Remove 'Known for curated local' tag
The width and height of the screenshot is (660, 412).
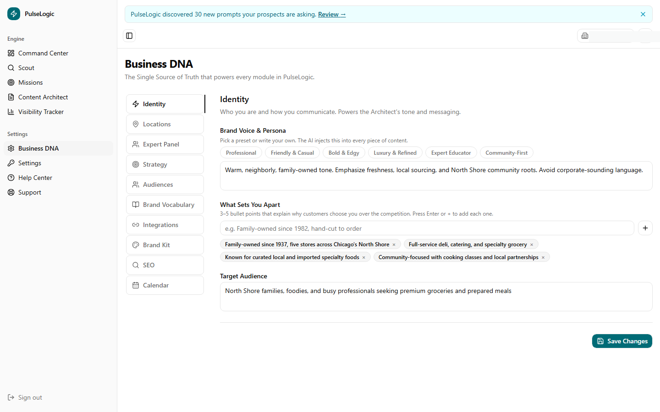364,258
